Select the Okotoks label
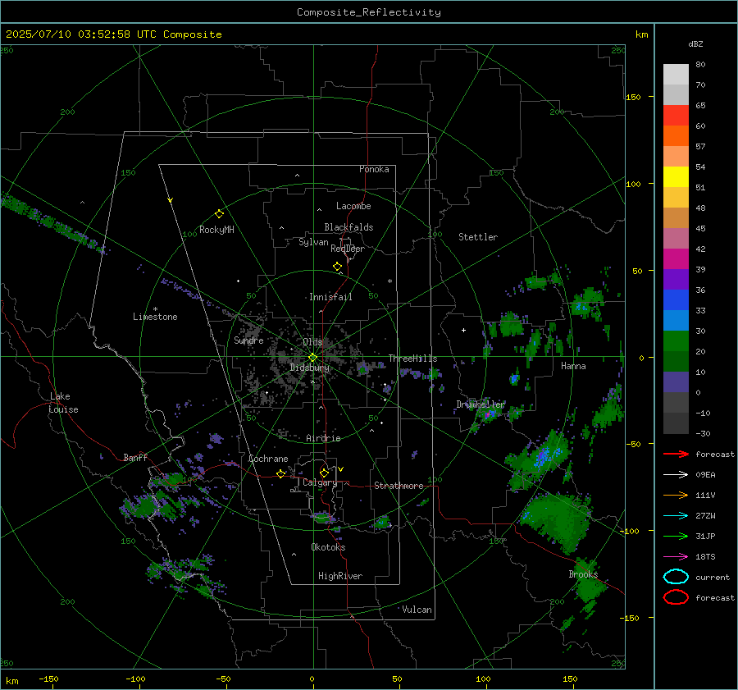The height and width of the screenshot is (690, 738). coord(328,547)
